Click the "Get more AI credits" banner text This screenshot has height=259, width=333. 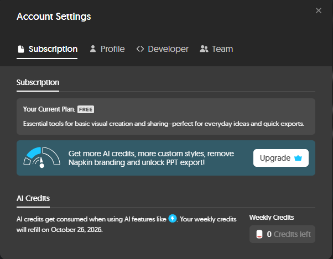[151, 158]
